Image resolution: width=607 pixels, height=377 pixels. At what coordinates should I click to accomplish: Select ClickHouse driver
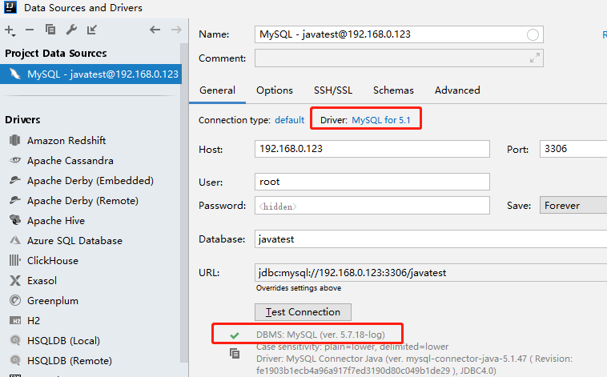point(53,261)
